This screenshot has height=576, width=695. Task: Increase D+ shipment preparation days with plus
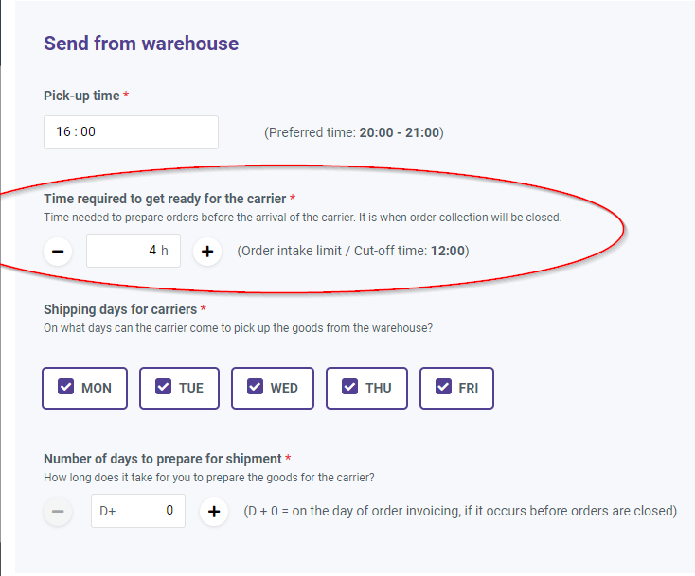pyautogui.click(x=214, y=512)
